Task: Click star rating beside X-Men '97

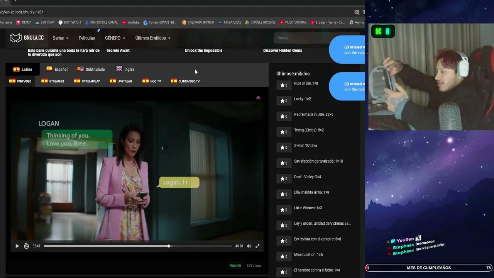Action: [x=284, y=147]
